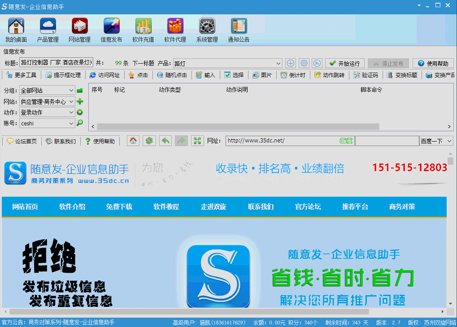Click the webpage vertical scrollbar thumb

pos(451,161)
